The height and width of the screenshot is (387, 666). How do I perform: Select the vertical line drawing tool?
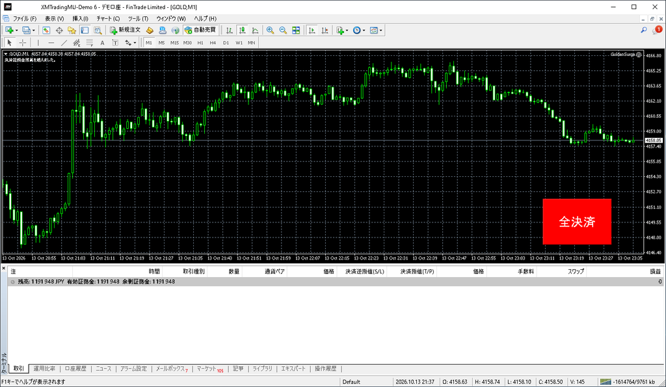38,42
